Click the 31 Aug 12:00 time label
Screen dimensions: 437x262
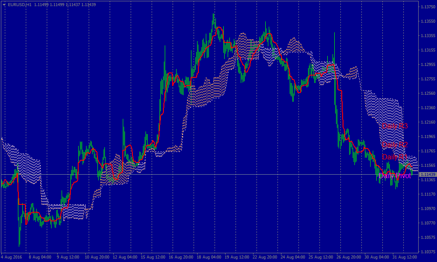(x=405, y=257)
